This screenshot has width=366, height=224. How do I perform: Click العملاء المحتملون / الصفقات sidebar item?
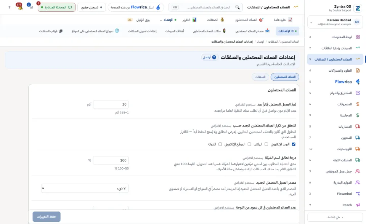click(335, 59)
